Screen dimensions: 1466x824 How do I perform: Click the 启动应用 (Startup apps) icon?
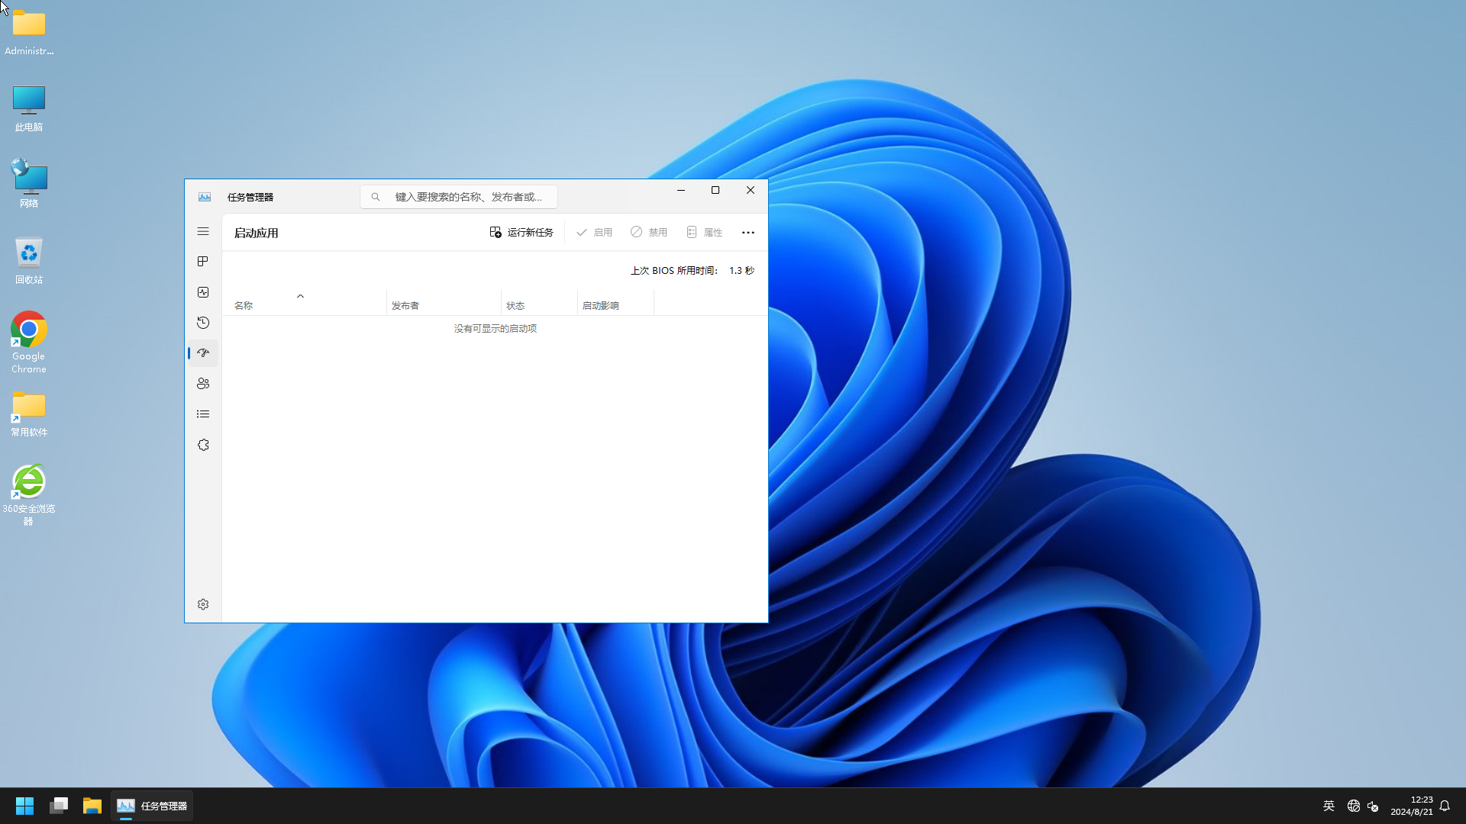tap(202, 352)
